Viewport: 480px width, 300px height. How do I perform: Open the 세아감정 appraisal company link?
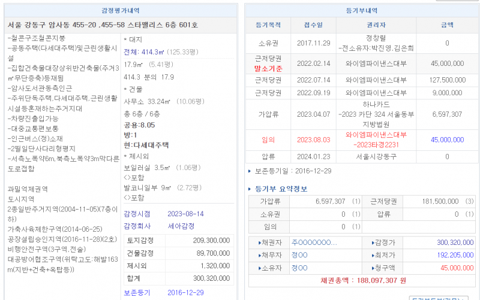coord(180,226)
